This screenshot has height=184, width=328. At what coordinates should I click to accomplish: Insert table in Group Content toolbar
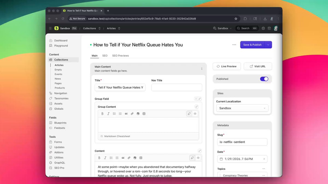144,114
